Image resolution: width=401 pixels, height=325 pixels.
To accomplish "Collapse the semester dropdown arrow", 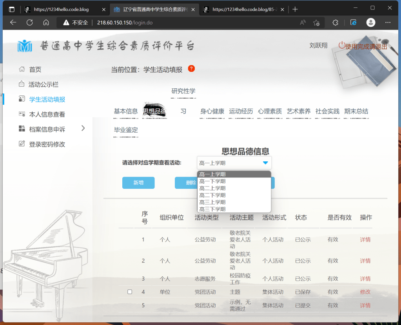I will coord(265,163).
